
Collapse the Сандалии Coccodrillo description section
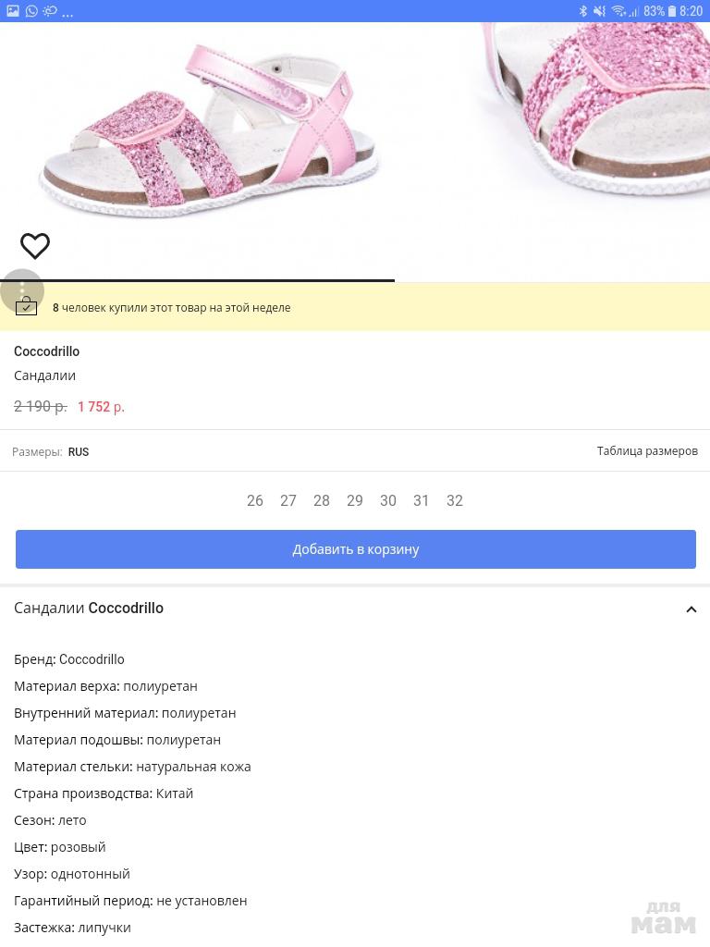point(691,609)
